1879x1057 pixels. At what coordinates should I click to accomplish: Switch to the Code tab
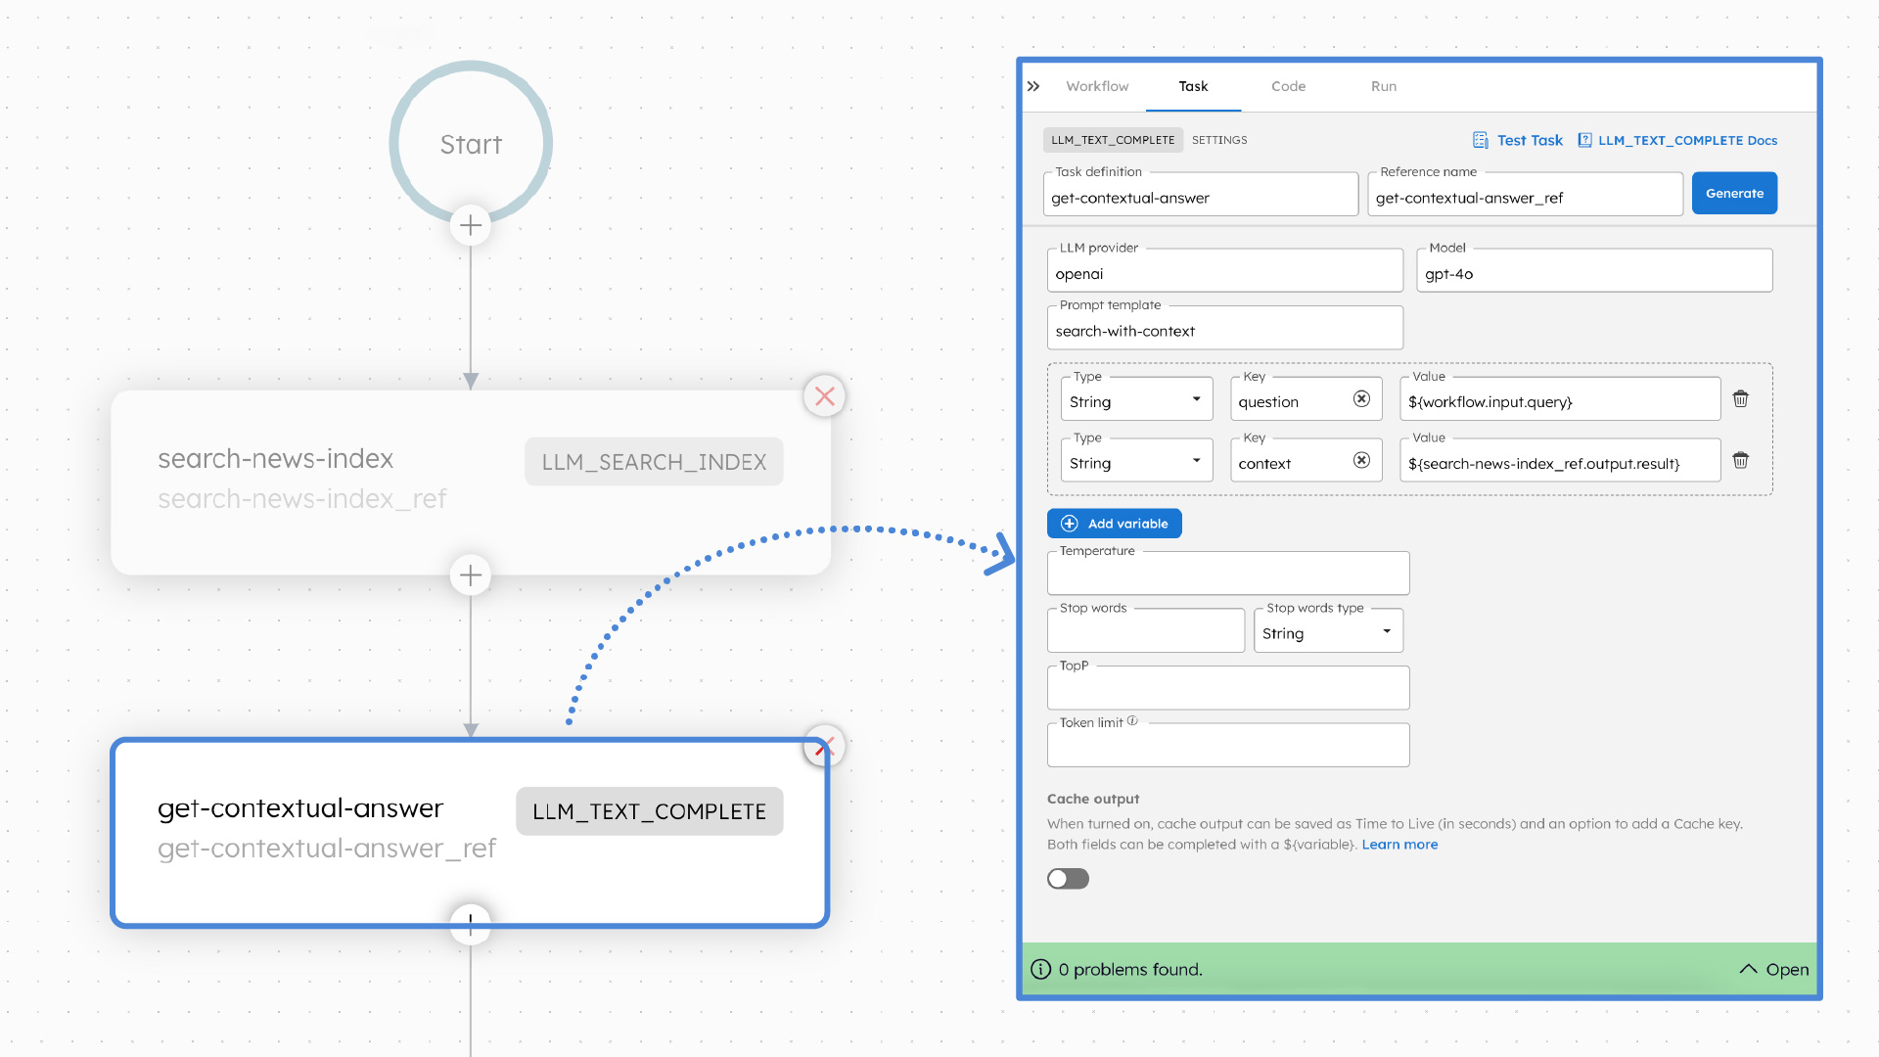(1288, 86)
